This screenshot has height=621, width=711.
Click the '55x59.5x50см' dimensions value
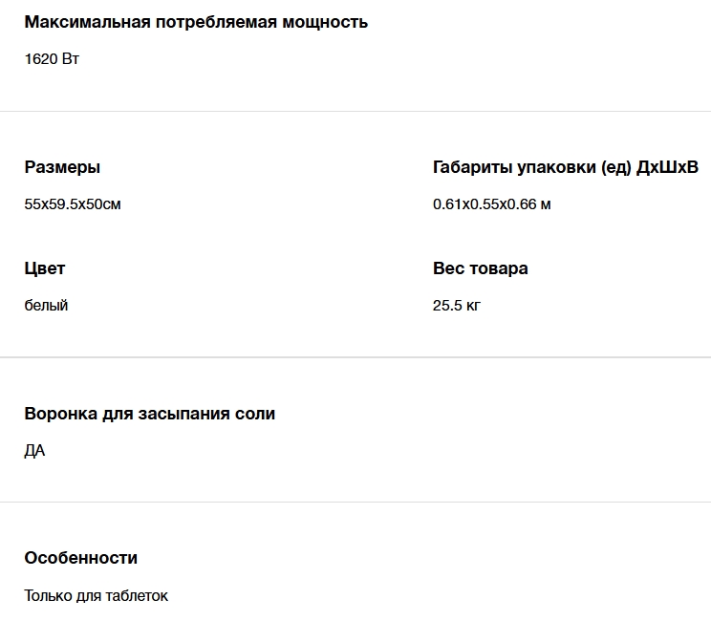(73, 203)
